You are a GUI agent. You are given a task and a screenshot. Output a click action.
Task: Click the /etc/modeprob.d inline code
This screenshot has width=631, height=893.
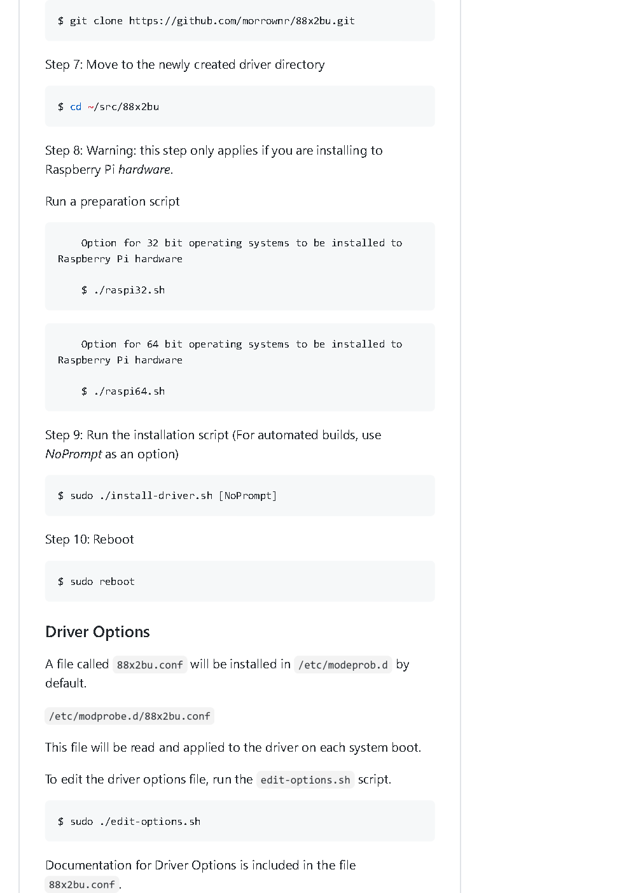tap(343, 665)
